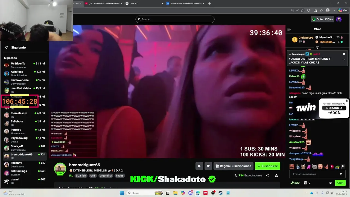Image resolution: width=350 pixels, height=197 pixels.
Task: Expand the gift leaderboard below ChrisBoyPe
Action: pos(317,47)
